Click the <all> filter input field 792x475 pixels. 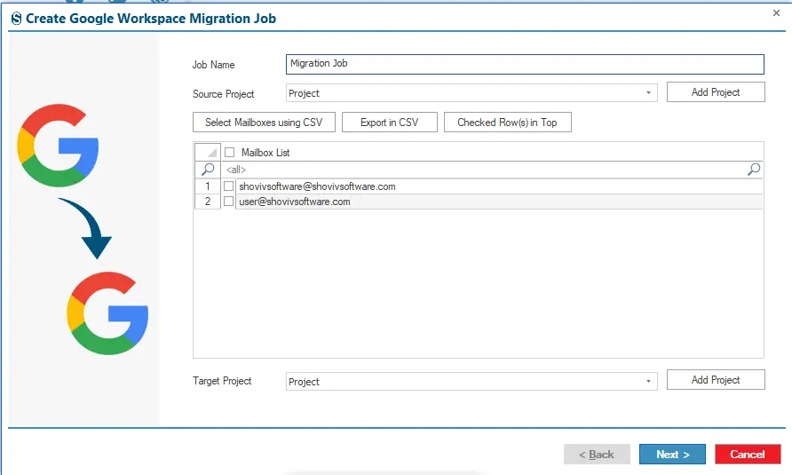[484, 170]
